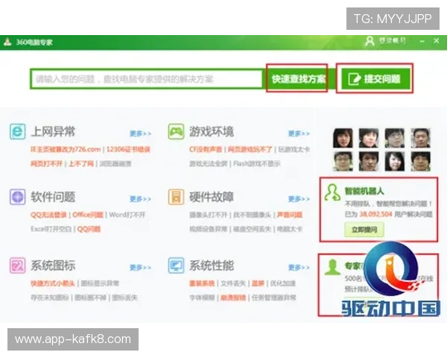Viewport: 447px width, 358px height.
Task: Open the 上不了网 link
Action: (81, 163)
